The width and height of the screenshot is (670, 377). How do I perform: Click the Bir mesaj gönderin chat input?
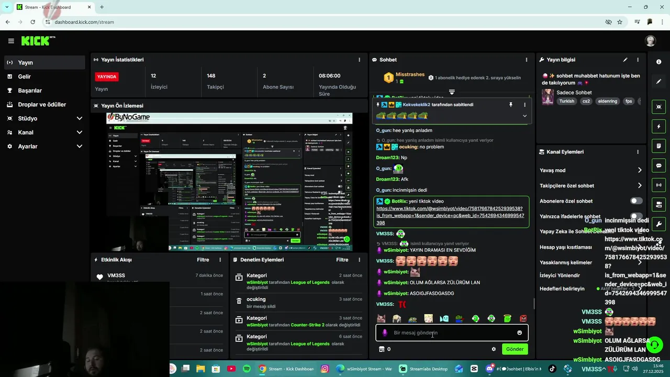[452, 332]
